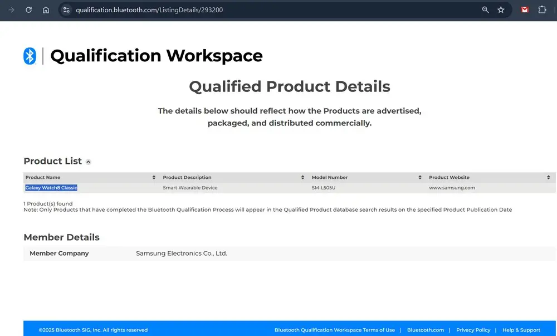
Task: Click the Samsung Electronics Co., Ltd. value
Action: click(182, 253)
